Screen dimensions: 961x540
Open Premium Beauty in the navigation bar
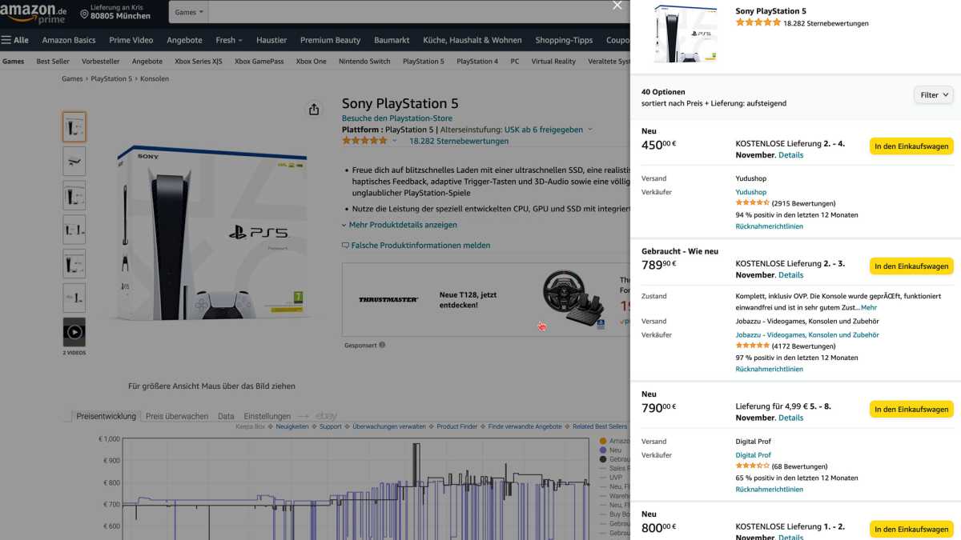[330, 40]
